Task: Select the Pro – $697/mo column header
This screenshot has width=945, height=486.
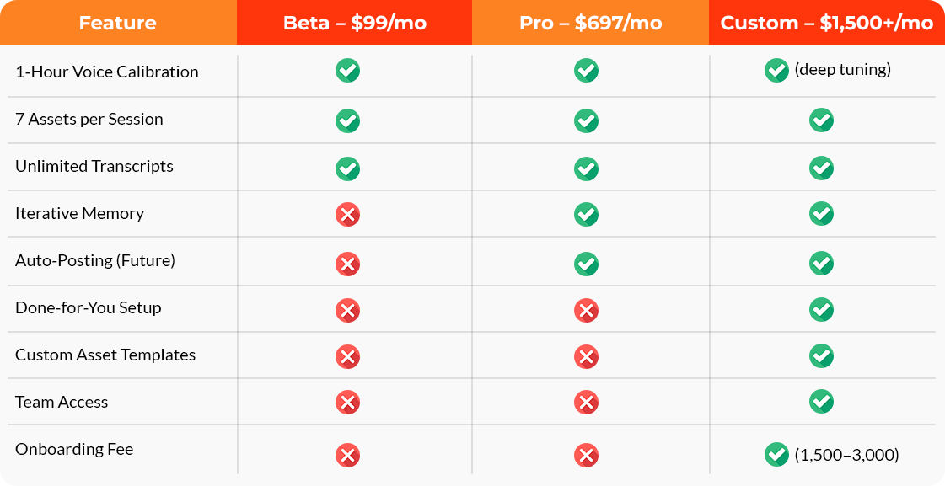Action: [591, 22]
